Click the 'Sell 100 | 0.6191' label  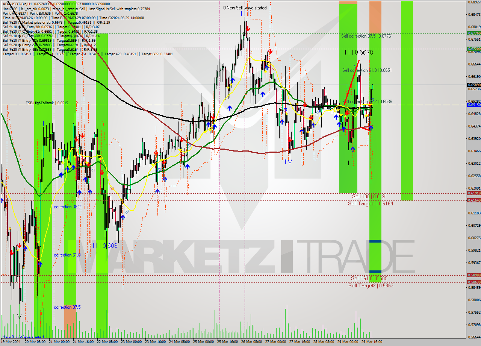[369, 196]
